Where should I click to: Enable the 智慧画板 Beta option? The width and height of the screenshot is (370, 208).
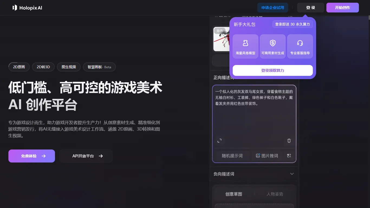click(99, 67)
